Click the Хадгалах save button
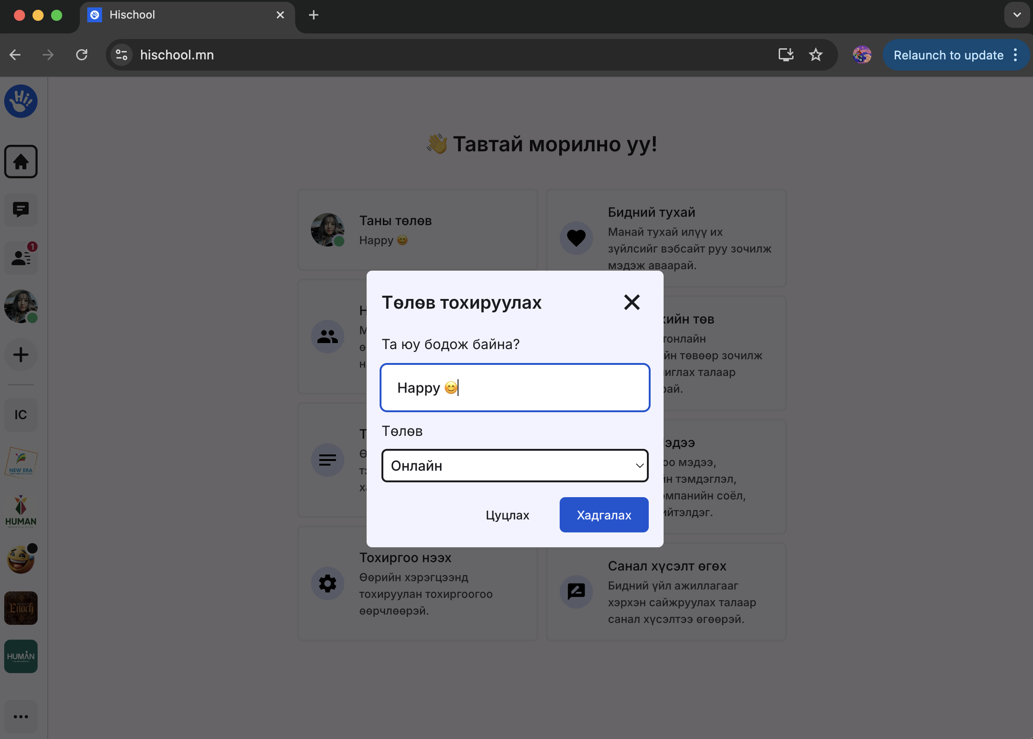The width and height of the screenshot is (1033, 739). (604, 515)
